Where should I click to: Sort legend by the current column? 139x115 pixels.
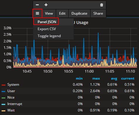(x=128, y=78)
